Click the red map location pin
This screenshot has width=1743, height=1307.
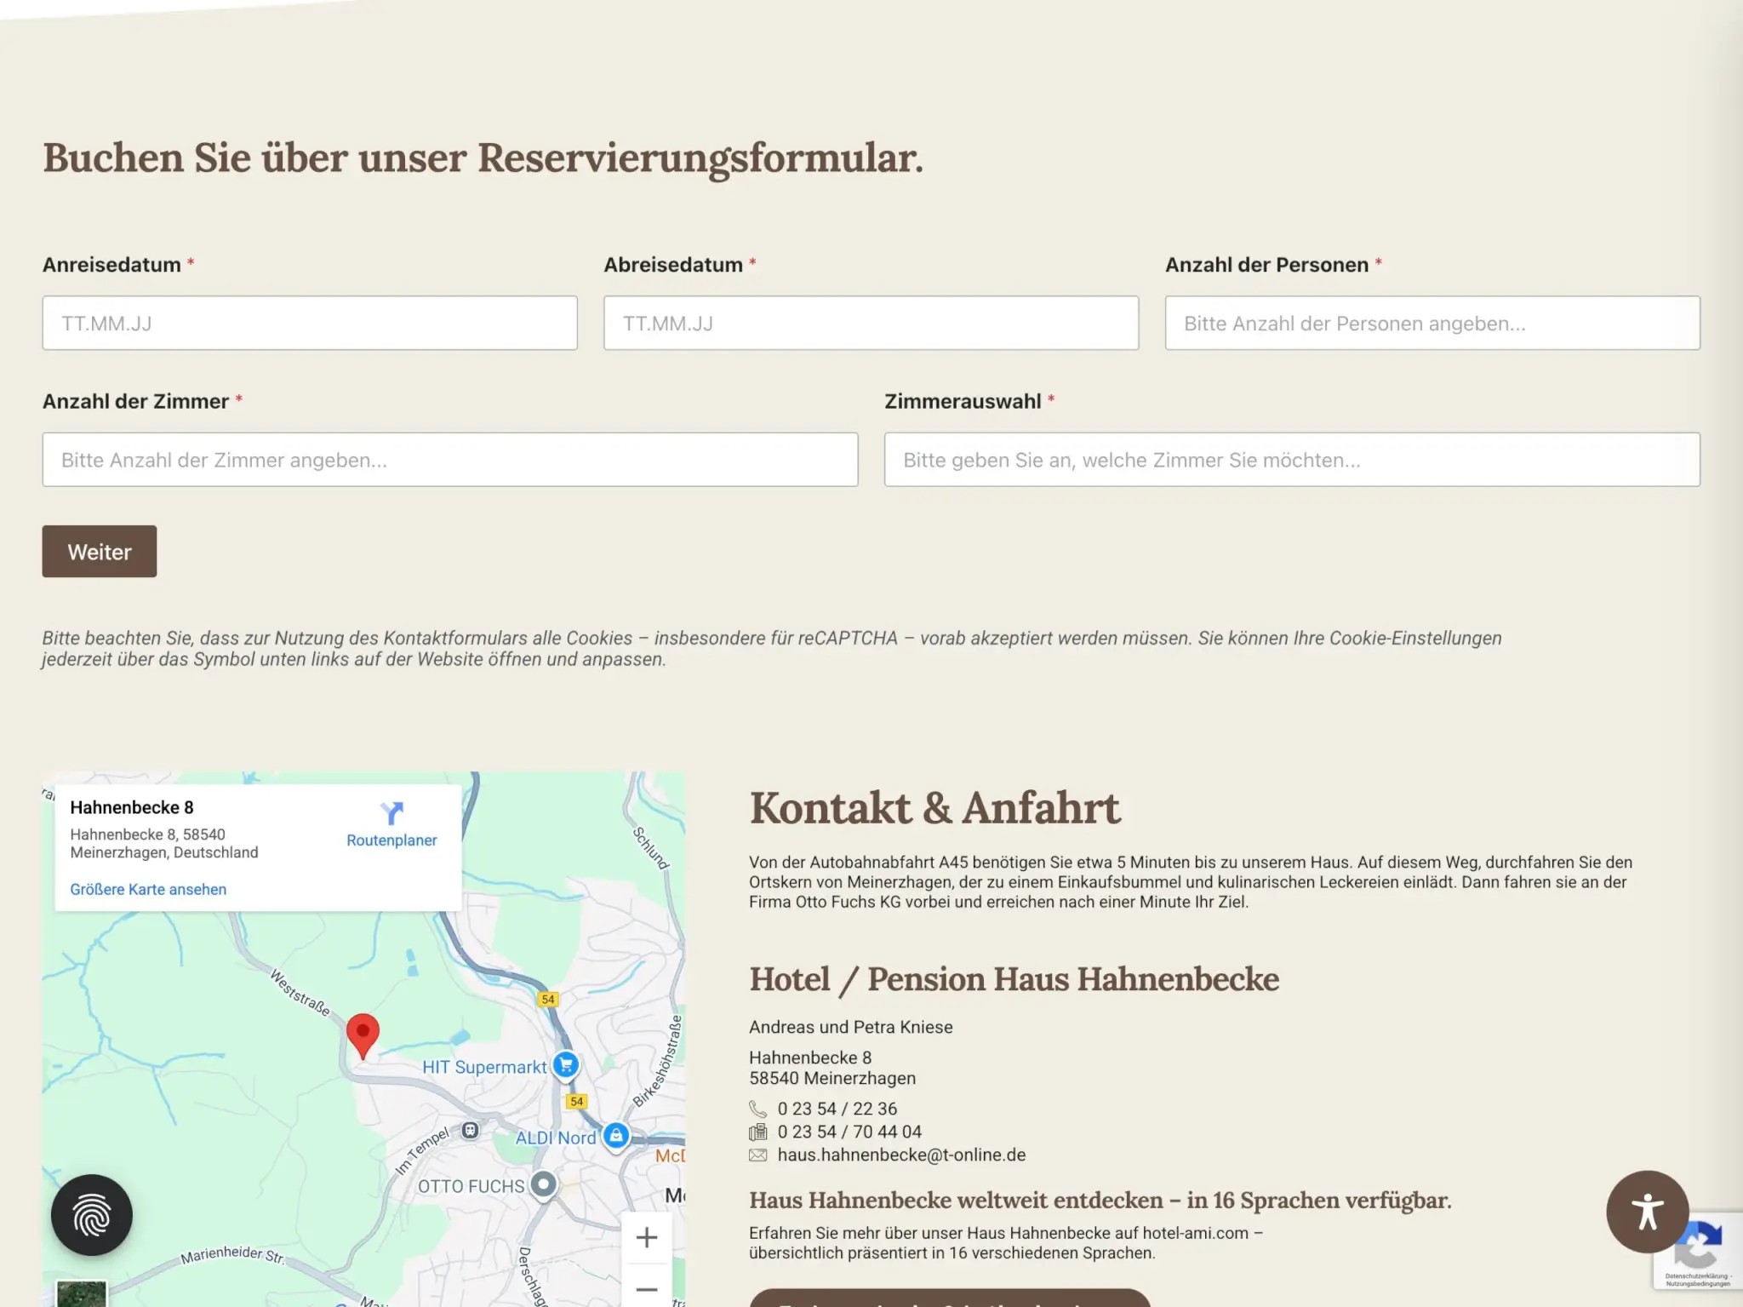tap(363, 1033)
